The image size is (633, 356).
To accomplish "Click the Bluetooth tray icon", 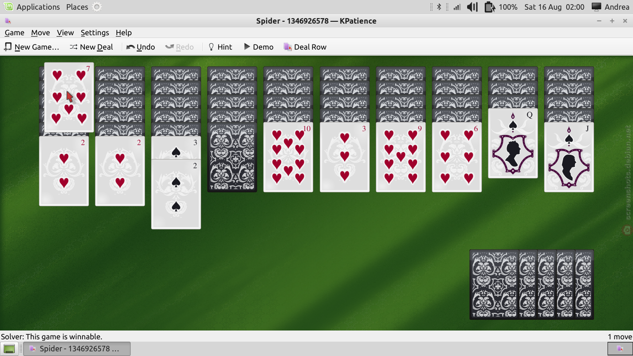I will (439, 7).
